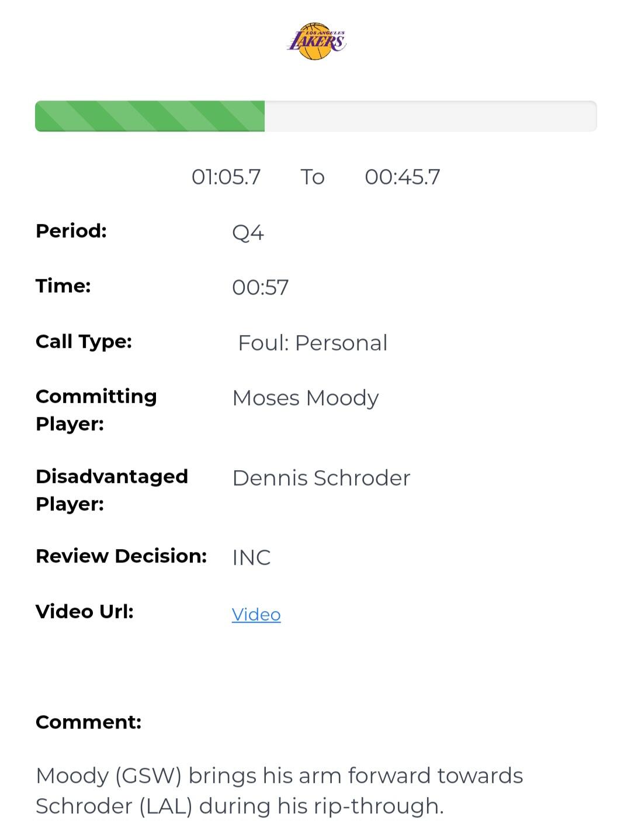Click the Comment heading
The width and height of the screenshot is (631, 821).
pyautogui.click(x=88, y=722)
